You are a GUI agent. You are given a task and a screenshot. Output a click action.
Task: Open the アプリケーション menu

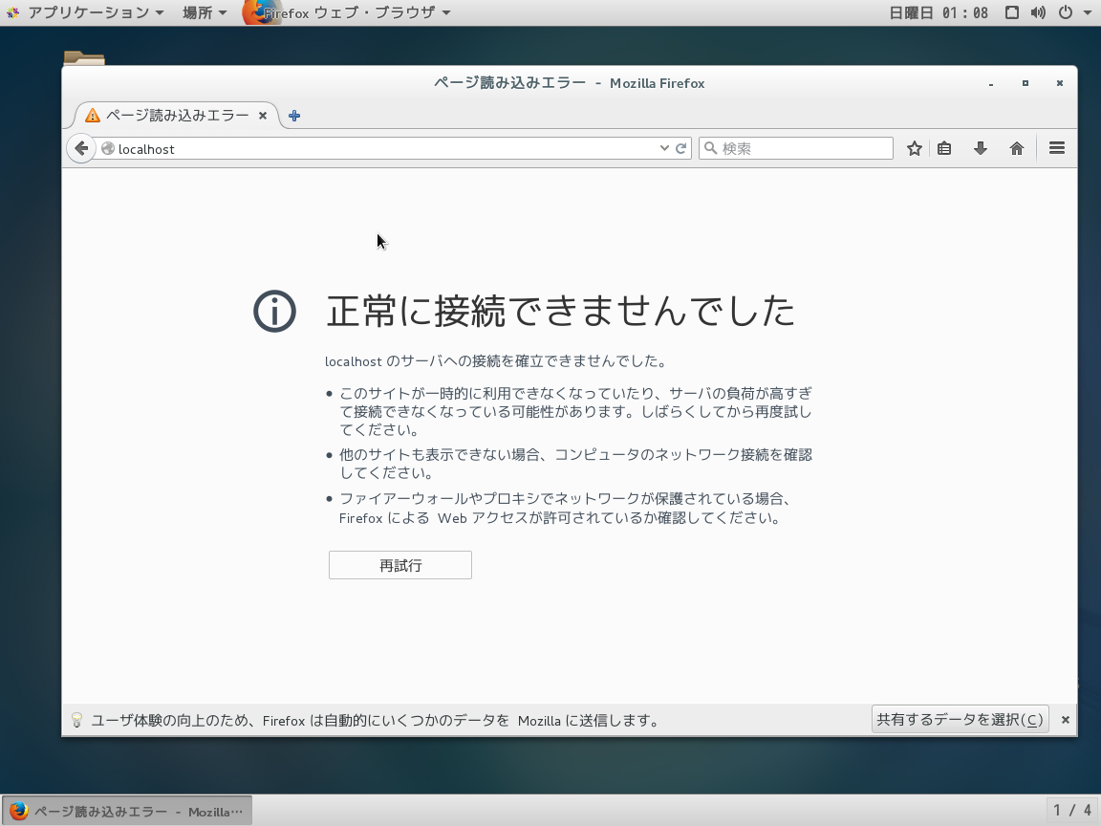tap(96, 12)
